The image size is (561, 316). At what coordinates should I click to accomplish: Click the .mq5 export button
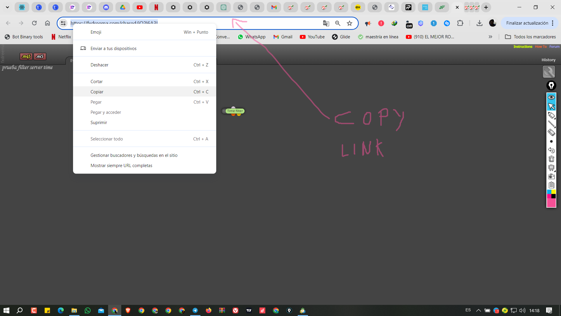coord(26,56)
